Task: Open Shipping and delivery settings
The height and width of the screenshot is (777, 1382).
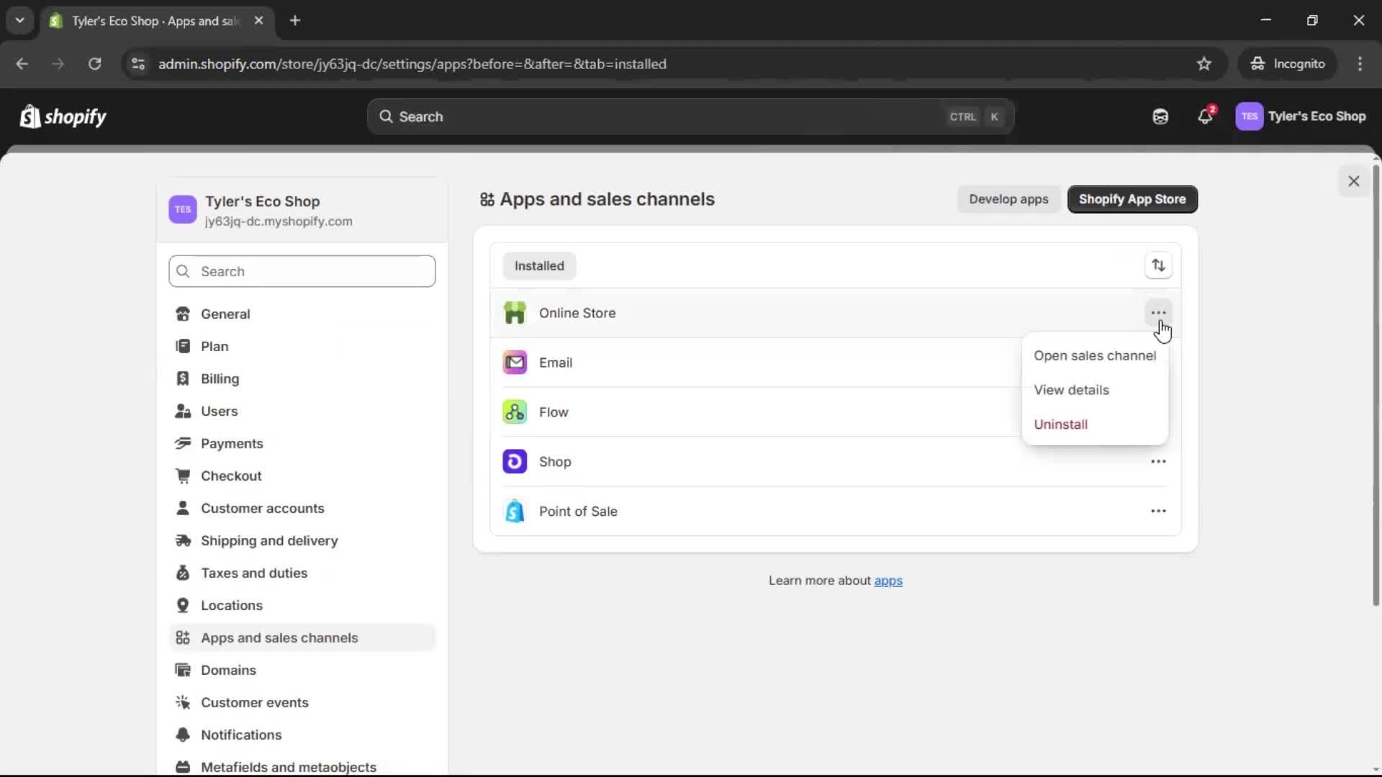Action: (270, 540)
